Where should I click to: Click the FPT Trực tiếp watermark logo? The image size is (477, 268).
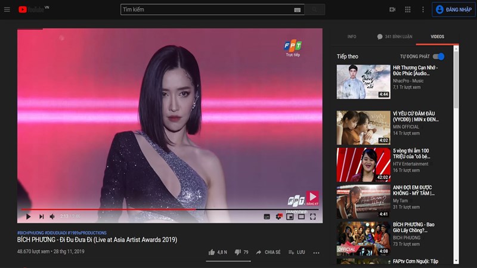click(x=293, y=48)
